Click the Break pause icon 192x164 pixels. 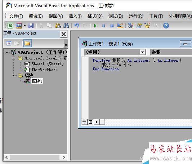[x=103, y=26]
